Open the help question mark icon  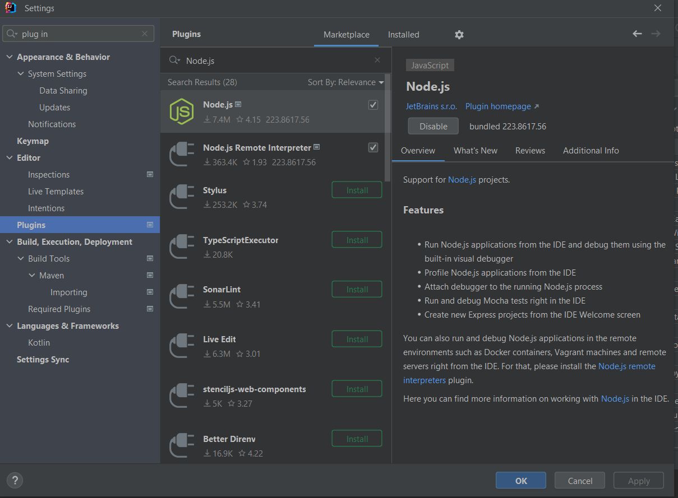click(15, 480)
